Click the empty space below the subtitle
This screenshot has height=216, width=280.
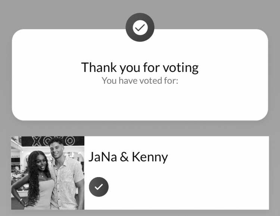click(x=140, y=102)
